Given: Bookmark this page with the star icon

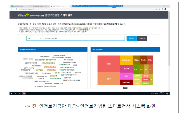Looking at the screenshot, I should click(159, 9).
